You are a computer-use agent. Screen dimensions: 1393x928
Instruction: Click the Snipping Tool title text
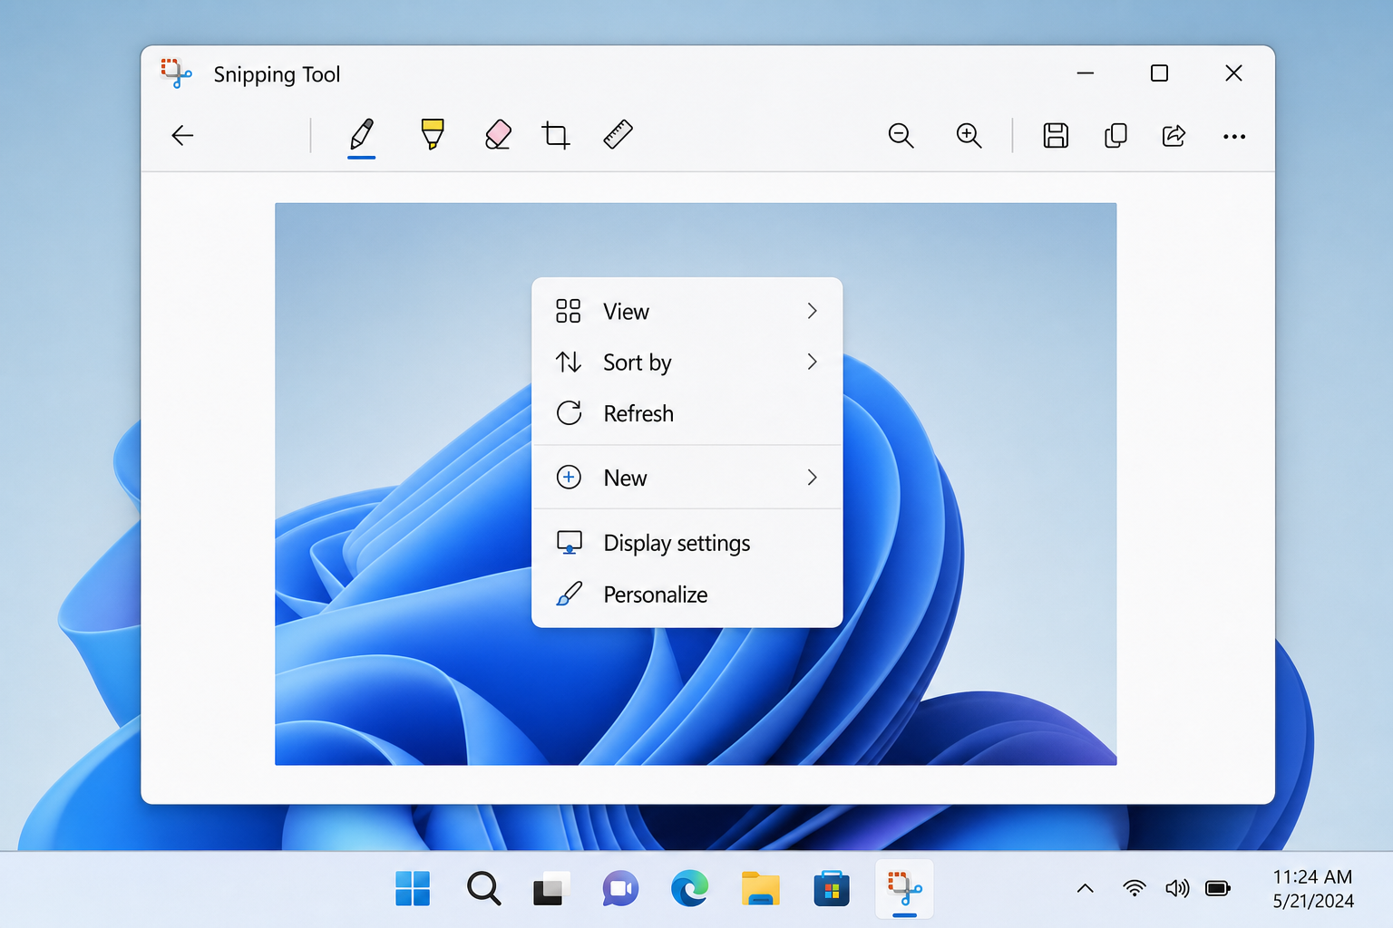pyautogui.click(x=277, y=75)
